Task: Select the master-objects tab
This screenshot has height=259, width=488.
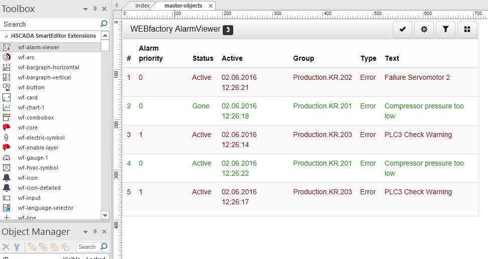Action: pyautogui.click(x=183, y=6)
